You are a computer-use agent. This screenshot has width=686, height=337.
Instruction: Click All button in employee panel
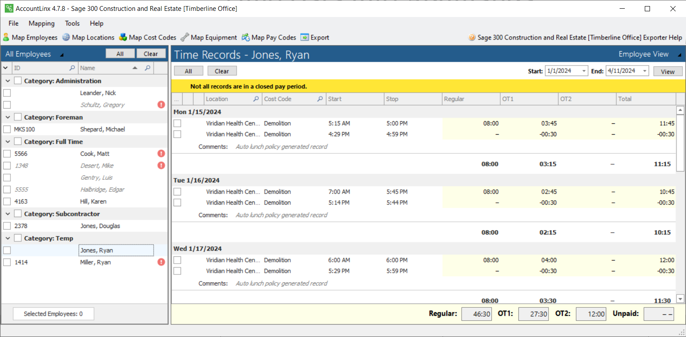(120, 54)
